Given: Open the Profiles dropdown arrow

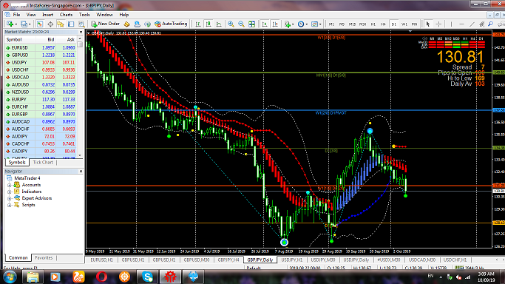Looking at the screenshot, I should pos(30,24).
